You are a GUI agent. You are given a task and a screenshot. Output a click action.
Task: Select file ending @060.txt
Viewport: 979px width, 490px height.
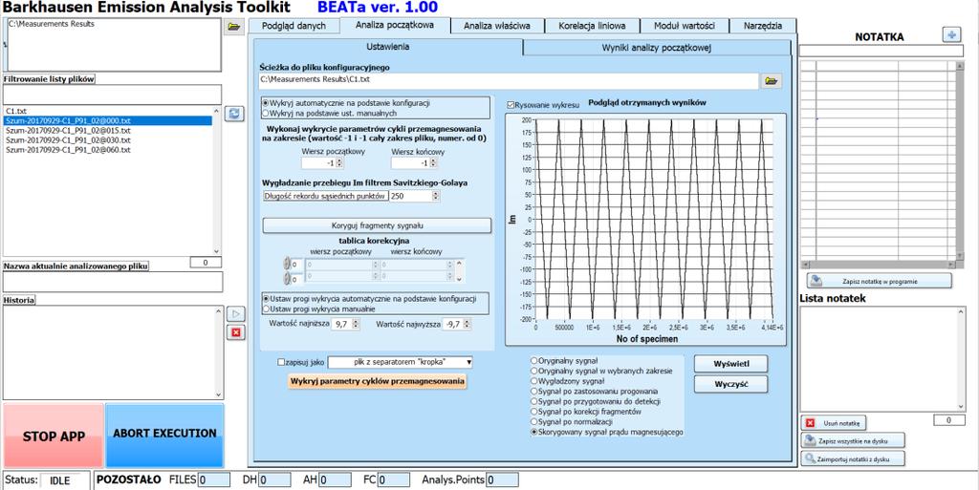click(x=107, y=150)
